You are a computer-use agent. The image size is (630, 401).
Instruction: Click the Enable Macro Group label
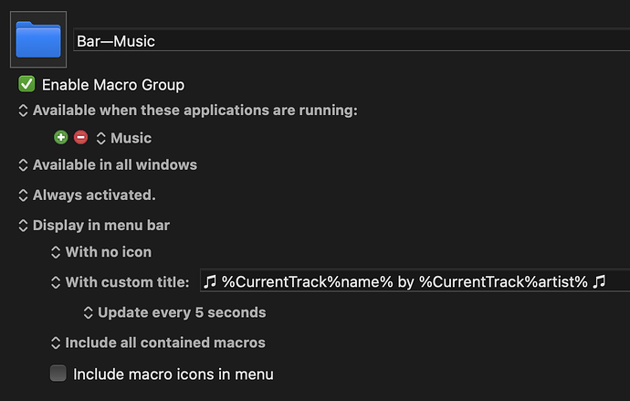(x=113, y=85)
